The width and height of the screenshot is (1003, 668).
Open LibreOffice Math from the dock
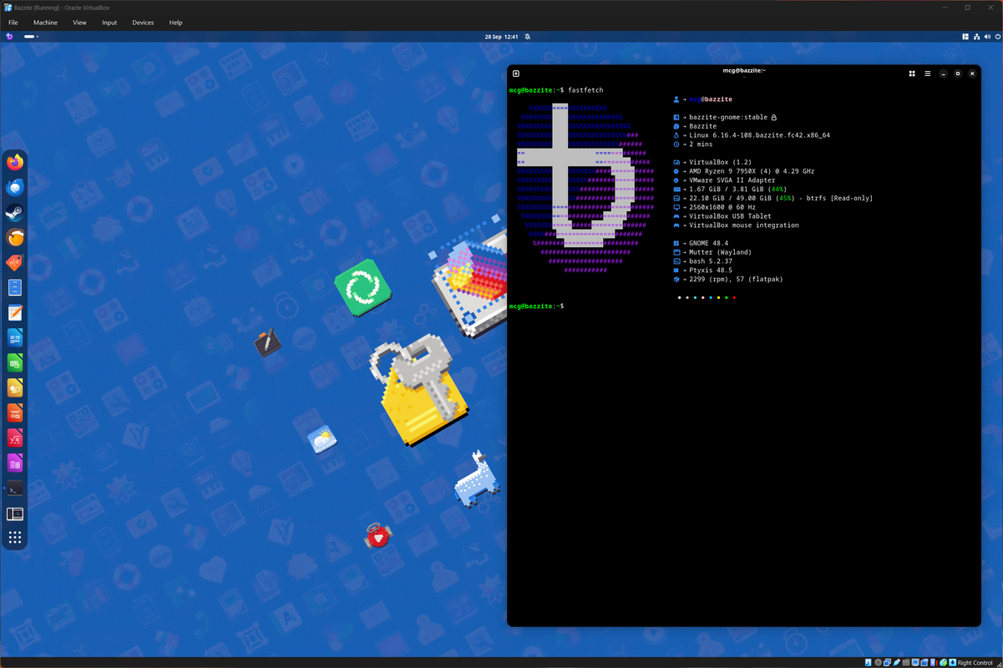tap(15, 438)
